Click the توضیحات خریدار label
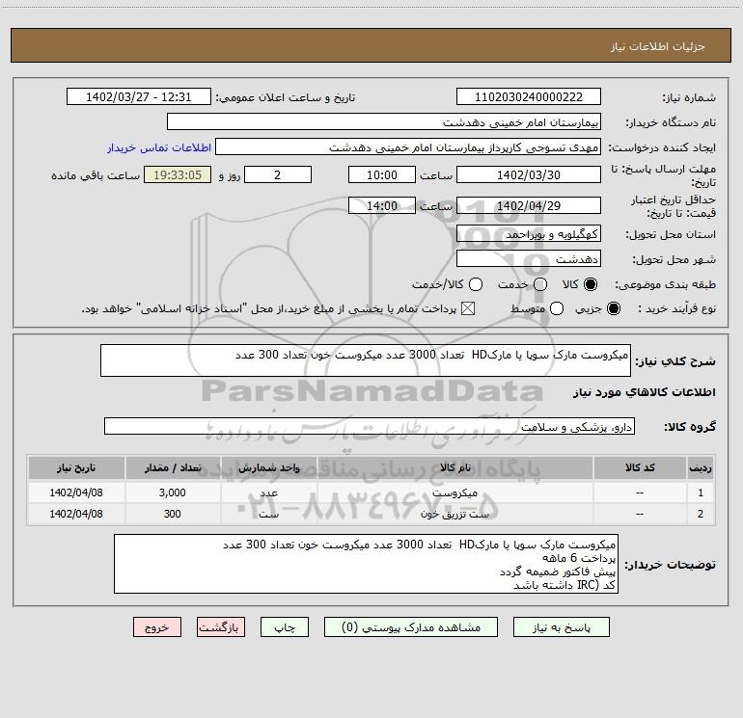Screen dimensions: 743x718 670,565
